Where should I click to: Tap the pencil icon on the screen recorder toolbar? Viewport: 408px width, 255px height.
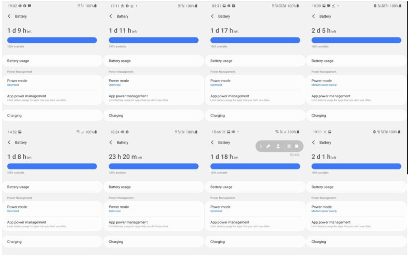[x=268, y=146]
